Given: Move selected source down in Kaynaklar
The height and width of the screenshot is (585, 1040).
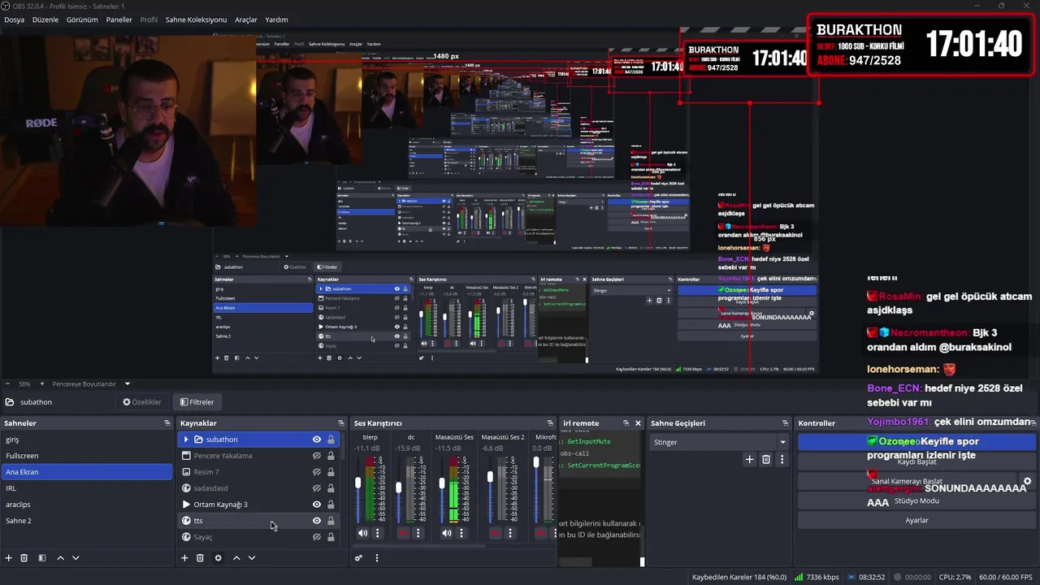Looking at the screenshot, I should pos(252,558).
